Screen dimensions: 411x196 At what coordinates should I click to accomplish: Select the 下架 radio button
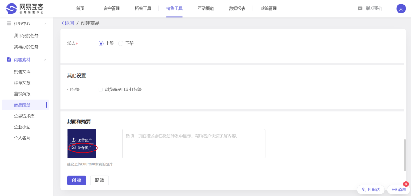(x=121, y=43)
